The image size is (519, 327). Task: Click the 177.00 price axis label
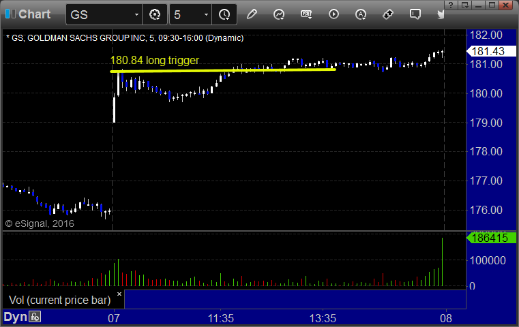coord(486,181)
